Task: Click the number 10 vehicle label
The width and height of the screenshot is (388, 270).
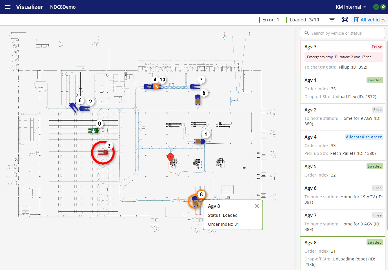Action: tap(162, 80)
